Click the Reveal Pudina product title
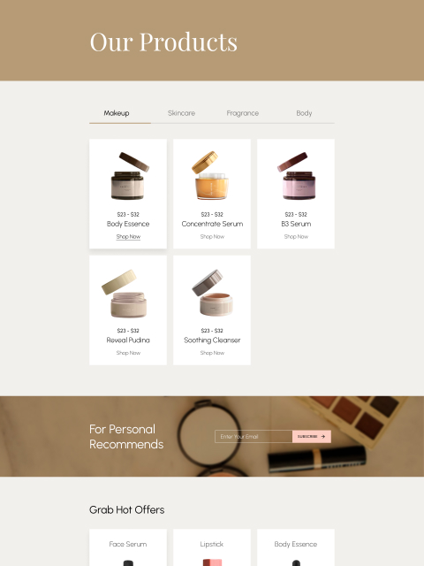This screenshot has height=566, width=424. 128,340
